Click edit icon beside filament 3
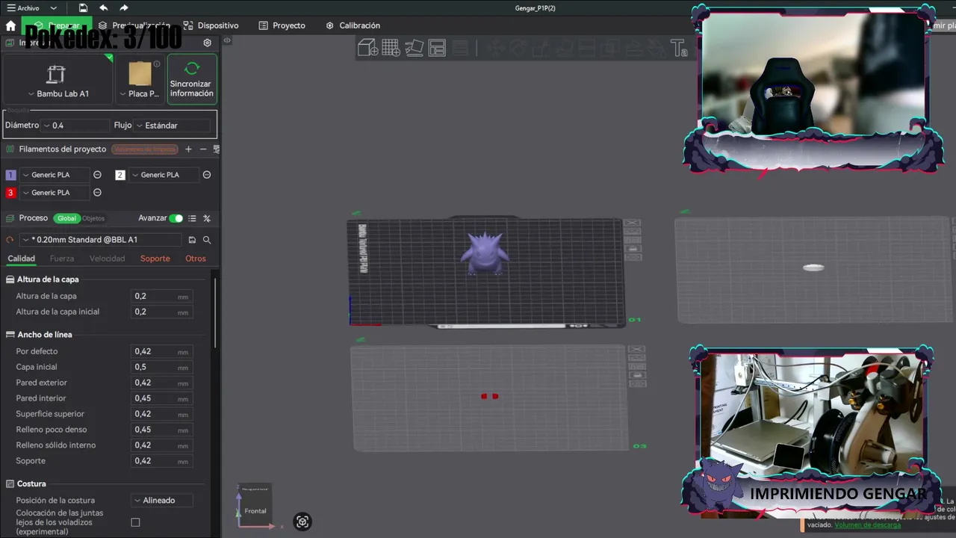 pos(97,193)
